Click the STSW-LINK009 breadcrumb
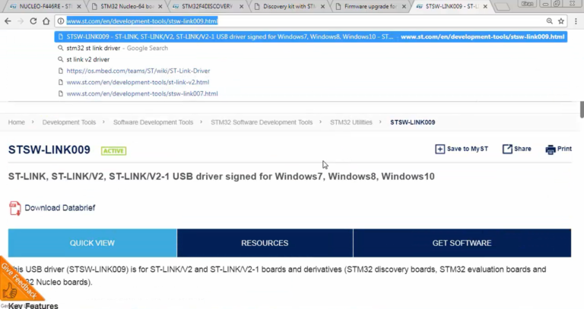The width and height of the screenshot is (584, 309). click(413, 122)
